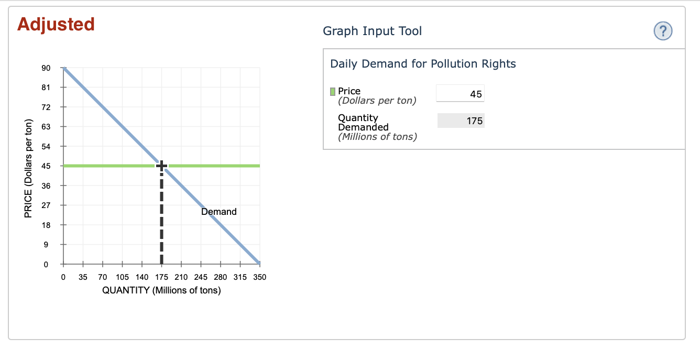Click the crosshair marker on the demand curve

pyautogui.click(x=161, y=165)
